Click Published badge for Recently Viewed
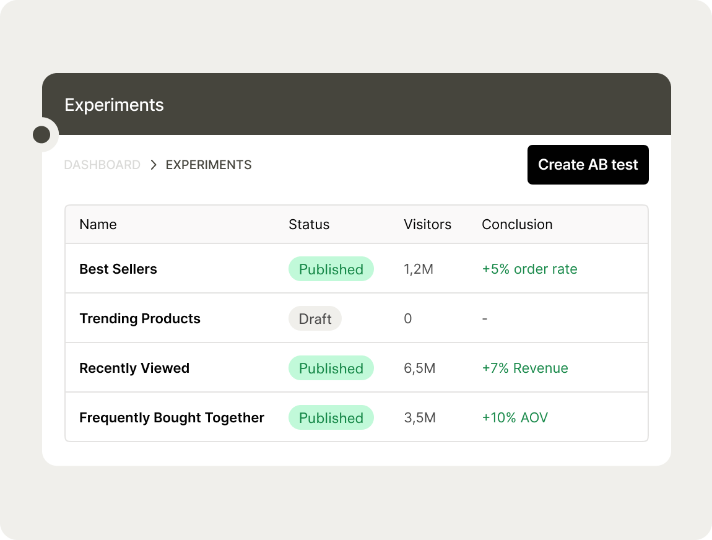 [331, 368]
